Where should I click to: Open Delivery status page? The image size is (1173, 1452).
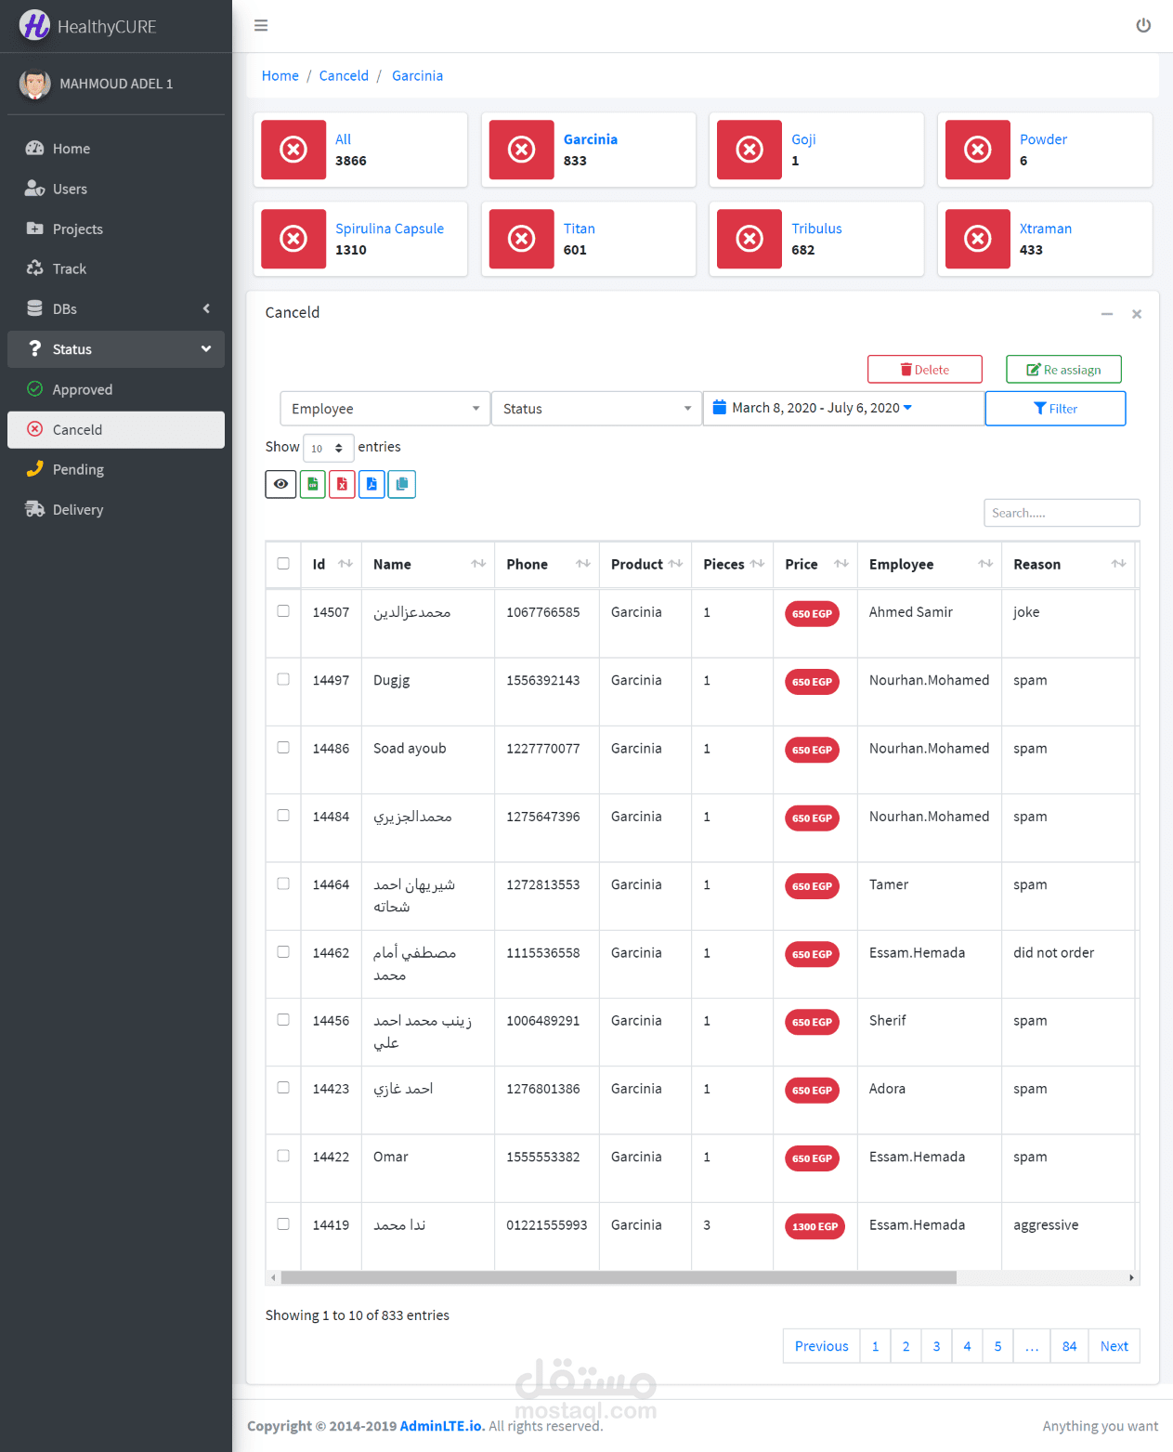116,509
